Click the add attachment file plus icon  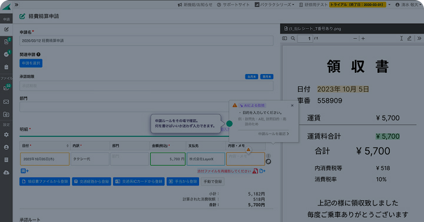(262, 171)
